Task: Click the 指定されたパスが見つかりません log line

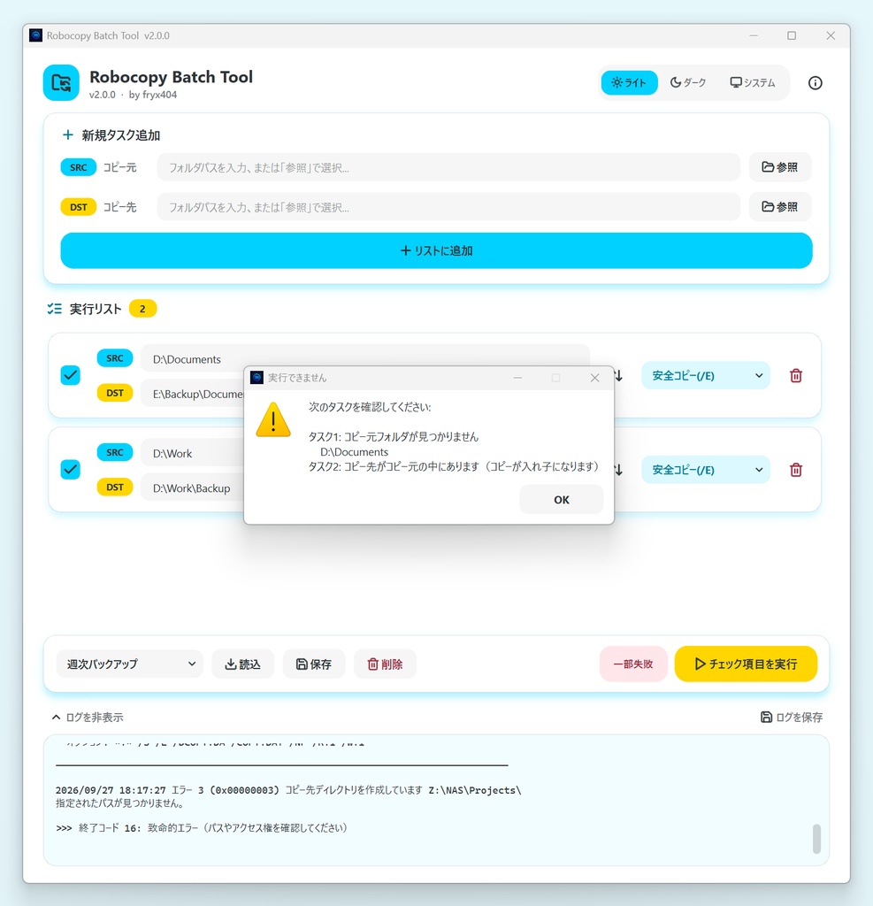Action: click(120, 803)
